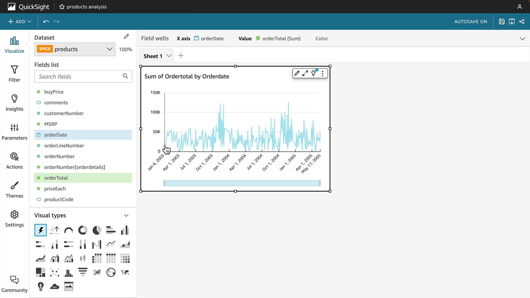
Task: Expand the Field wells chevron
Action: coord(522,39)
